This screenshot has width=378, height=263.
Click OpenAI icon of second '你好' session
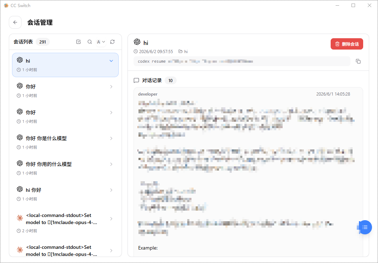[x=20, y=112]
